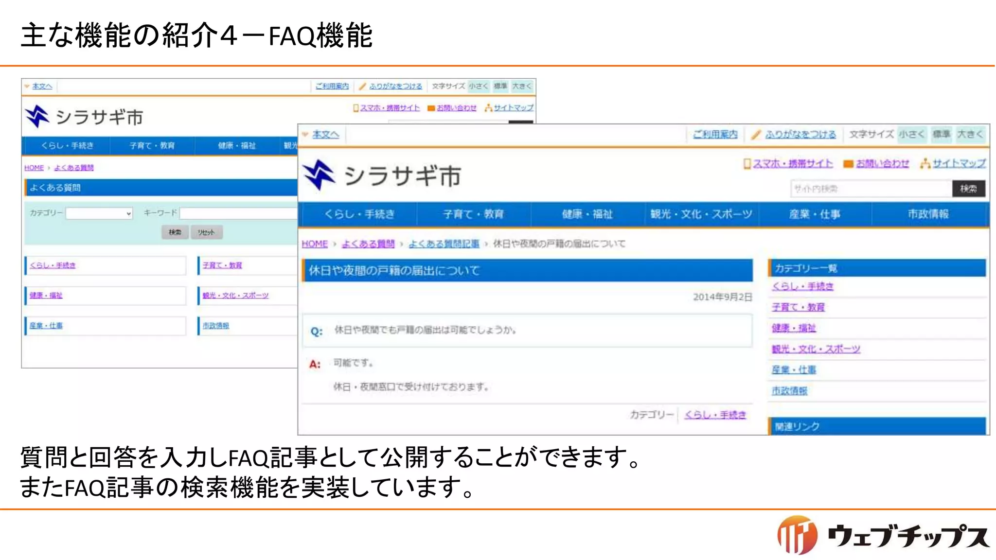Click 本文へ link in back window
The width and height of the screenshot is (996, 560).
(x=42, y=86)
